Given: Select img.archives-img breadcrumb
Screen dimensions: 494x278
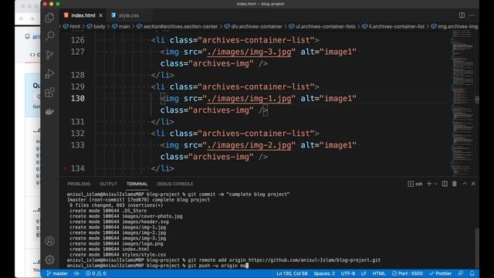Looking at the screenshot, I should pos(455,26).
